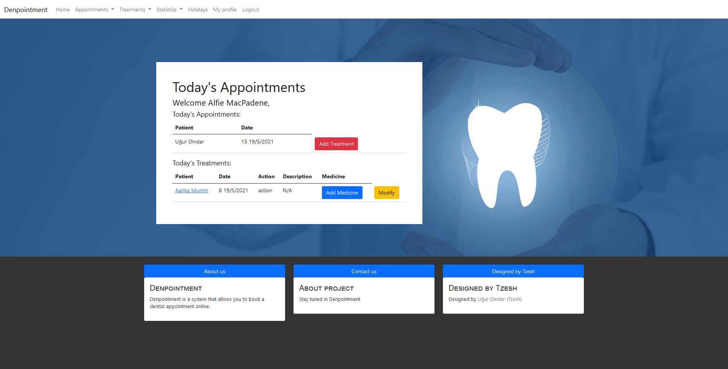Expand the Appointments dropdown menu
Image resolution: width=728 pixels, height=369 pixels.
click(x=94, y=9)
